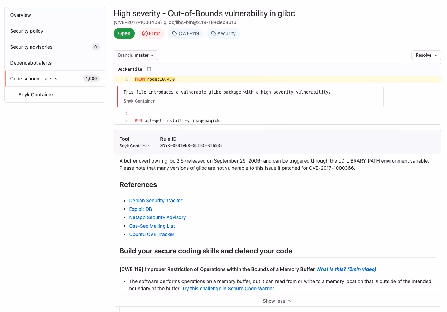
Task: Open the Debian Security Tracker link
Action: pos(156,201)
